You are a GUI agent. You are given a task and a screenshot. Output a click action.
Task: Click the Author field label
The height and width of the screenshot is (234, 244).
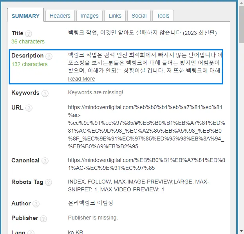(21, 203)
